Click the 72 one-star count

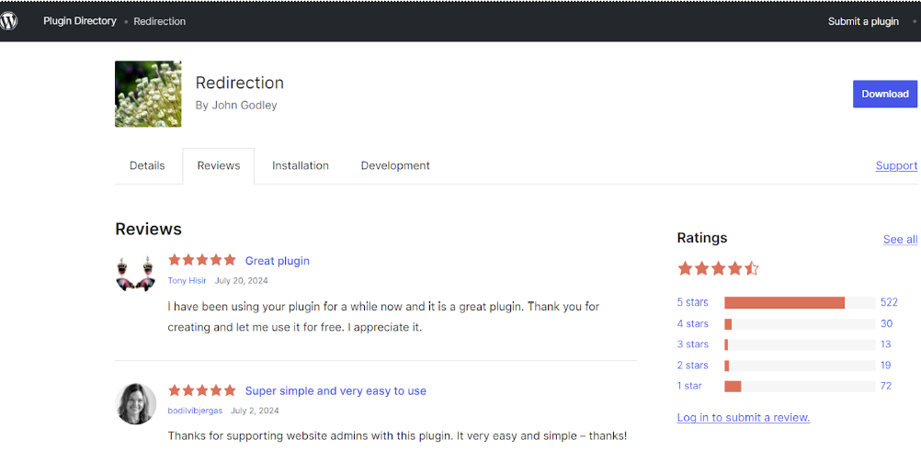tap(886, 386)
